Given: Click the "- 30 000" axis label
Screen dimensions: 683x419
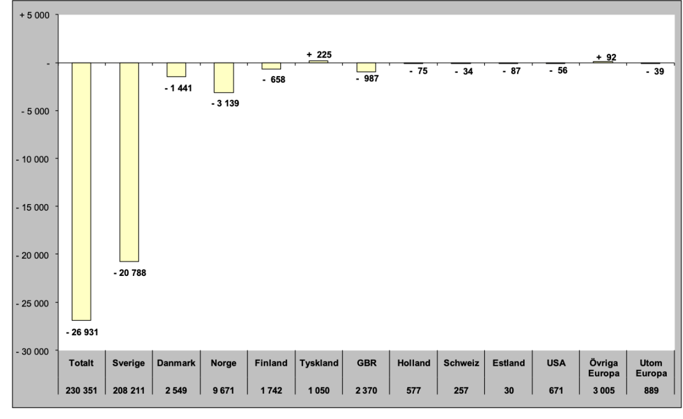Looking at the screenshot, I should pos(33,351).
